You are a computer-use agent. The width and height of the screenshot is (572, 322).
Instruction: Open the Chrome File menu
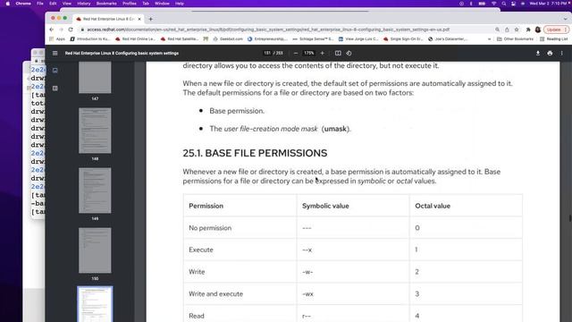(x=40, y=4)
